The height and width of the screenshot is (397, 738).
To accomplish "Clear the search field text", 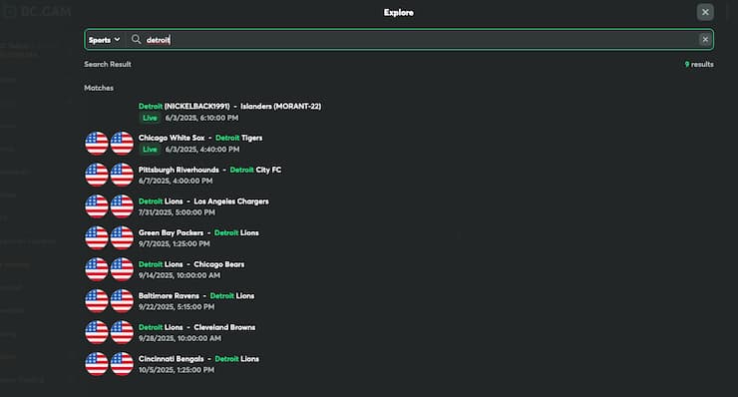I will tap(705, 40).
